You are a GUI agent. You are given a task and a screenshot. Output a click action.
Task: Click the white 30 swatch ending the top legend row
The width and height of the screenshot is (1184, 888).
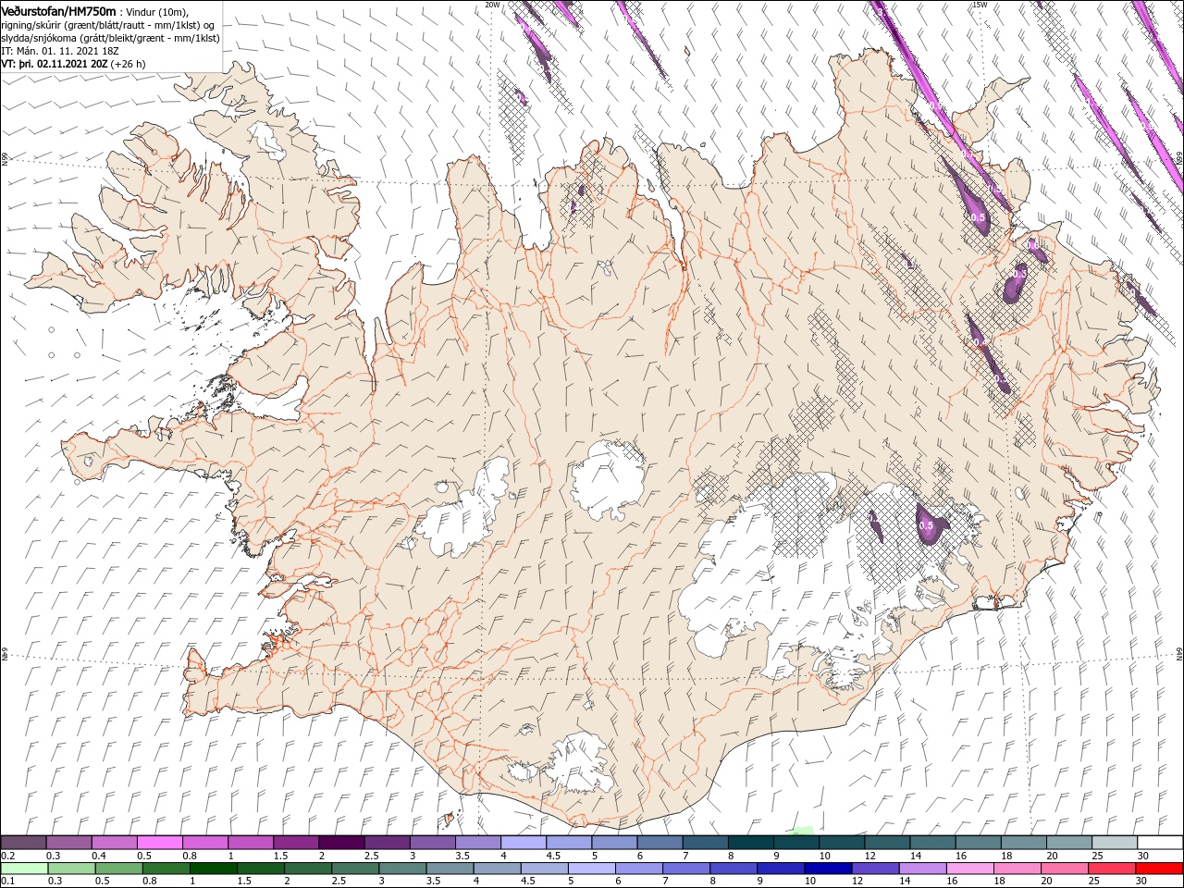1159,843
